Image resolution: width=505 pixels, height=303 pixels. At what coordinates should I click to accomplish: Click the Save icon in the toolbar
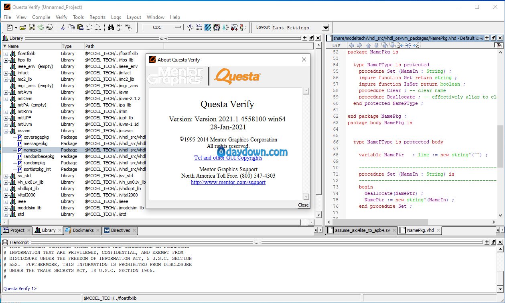[31, 28]
